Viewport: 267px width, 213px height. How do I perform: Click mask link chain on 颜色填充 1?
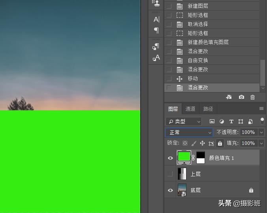pos(193,158)
